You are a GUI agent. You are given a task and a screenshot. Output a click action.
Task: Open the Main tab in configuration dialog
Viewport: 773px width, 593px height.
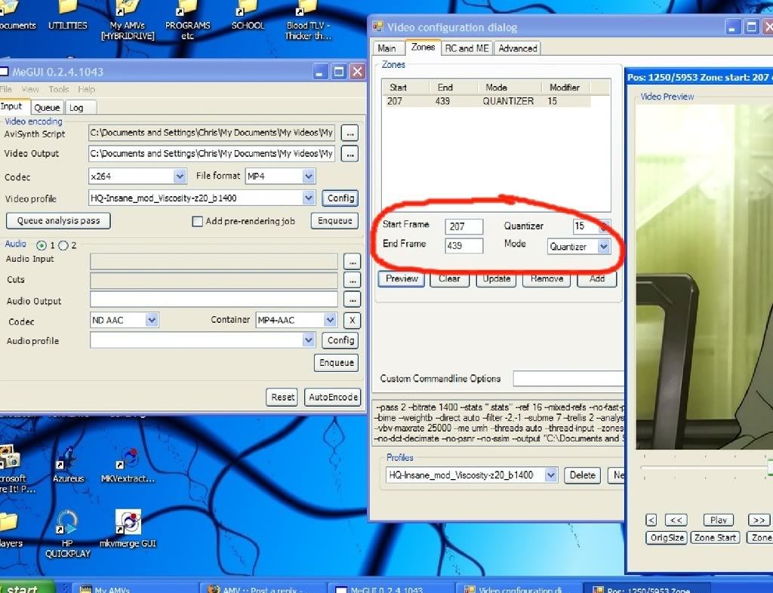386,48
